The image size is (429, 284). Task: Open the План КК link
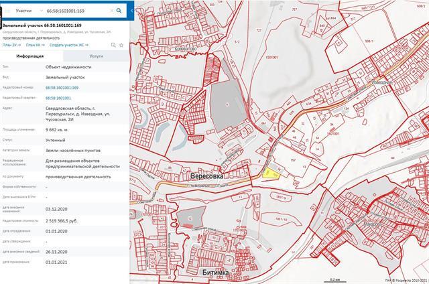[35, 45]
